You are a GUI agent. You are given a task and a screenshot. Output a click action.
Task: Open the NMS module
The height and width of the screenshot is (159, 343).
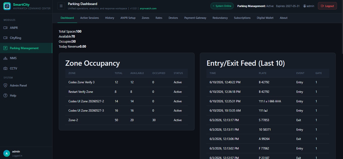point(26,58)
